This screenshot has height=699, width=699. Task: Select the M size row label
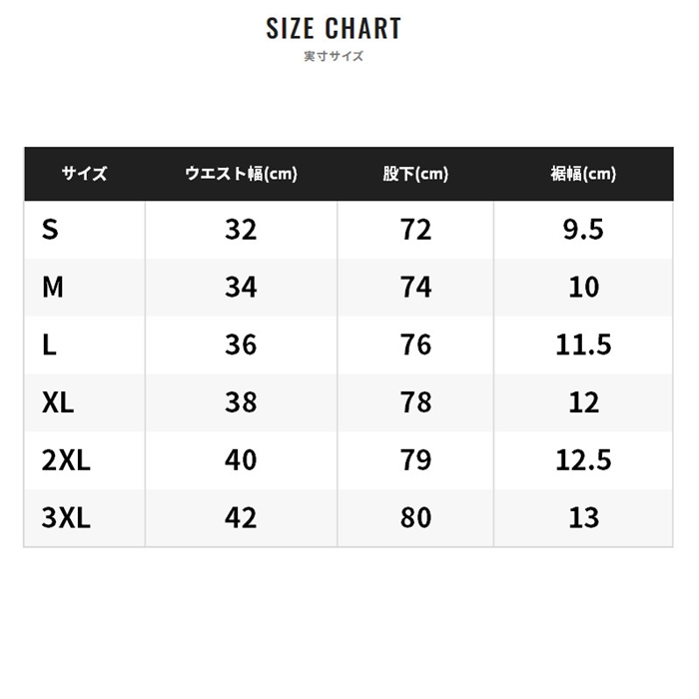click(x=53, y=288)
